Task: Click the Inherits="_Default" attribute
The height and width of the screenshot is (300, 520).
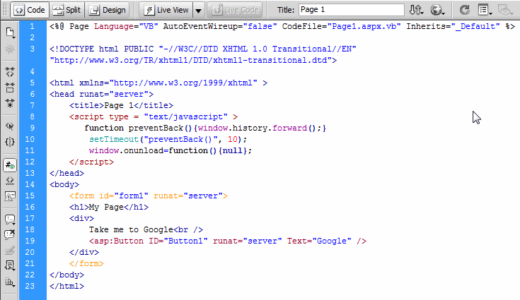Action: tap(453, 26)
